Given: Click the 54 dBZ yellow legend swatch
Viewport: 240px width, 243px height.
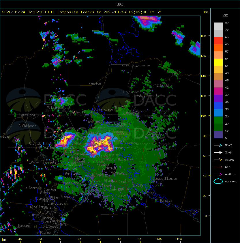Looking at the screenshot, I should click(218, 62).
